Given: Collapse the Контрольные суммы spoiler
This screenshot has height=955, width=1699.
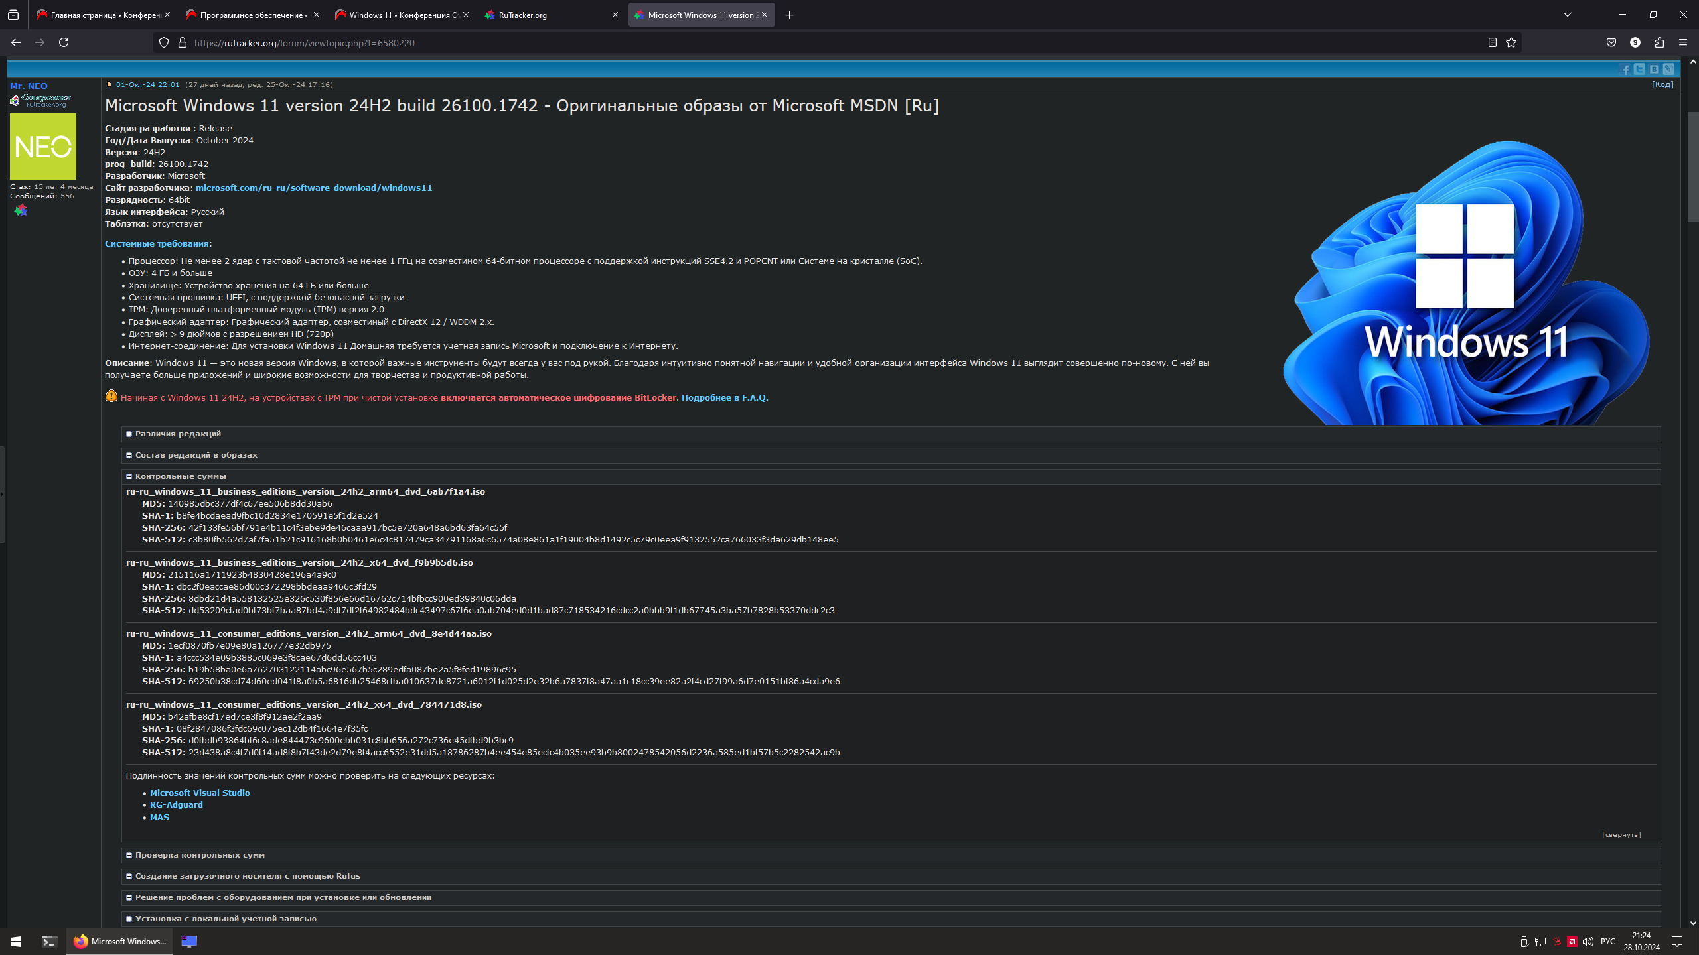Looking at the screenshot, I should (180, 476).
